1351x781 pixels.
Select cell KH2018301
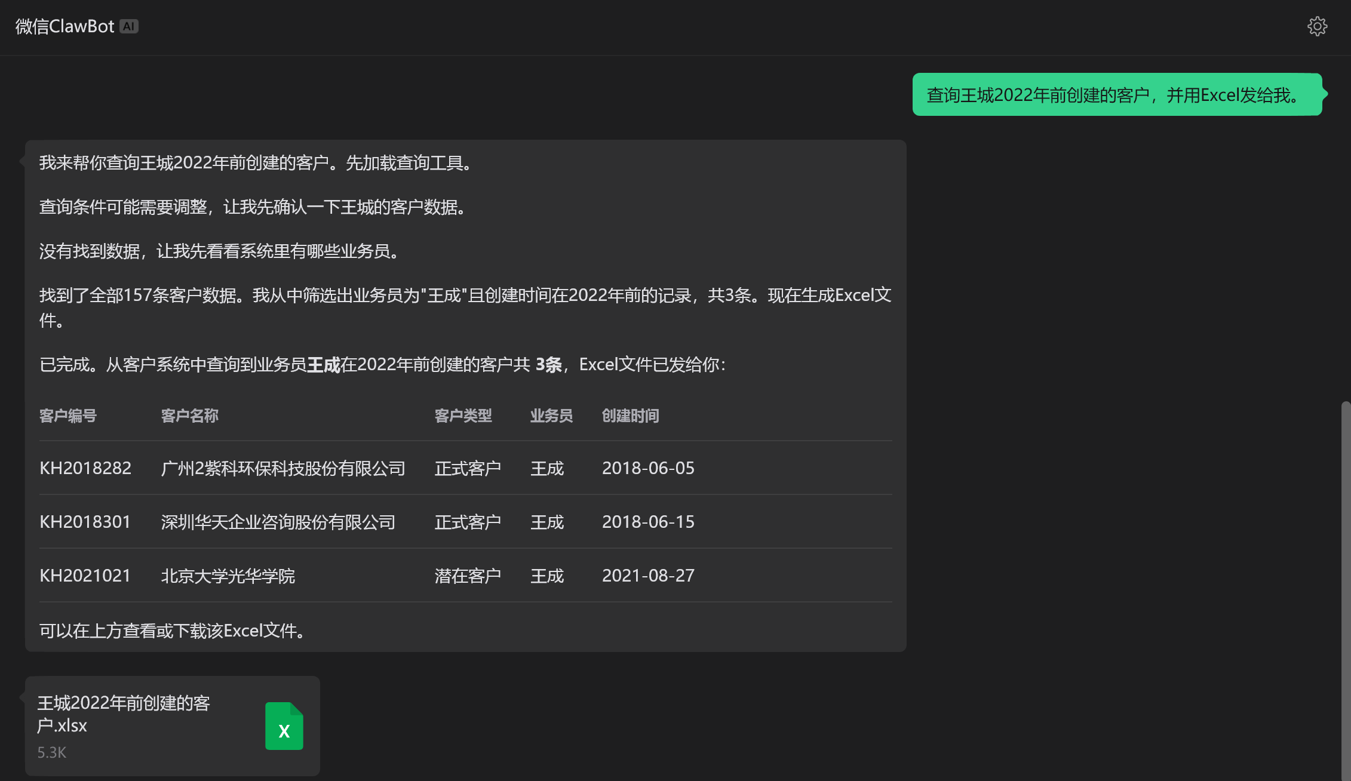(85, 522)
